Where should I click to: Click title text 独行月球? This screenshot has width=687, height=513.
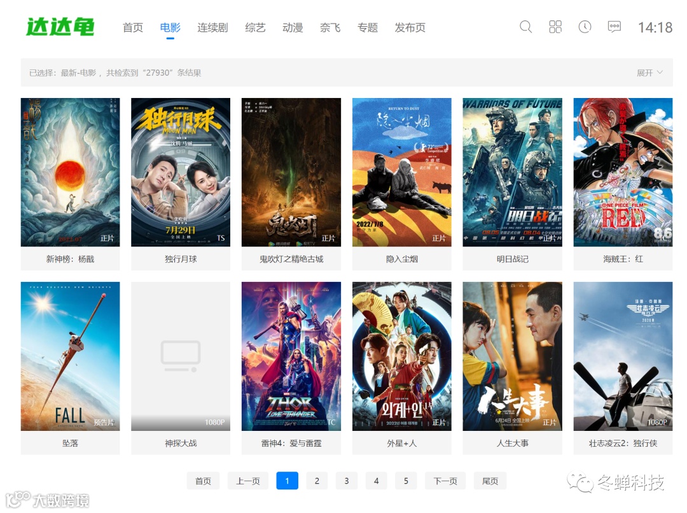(x=181, y=259)
